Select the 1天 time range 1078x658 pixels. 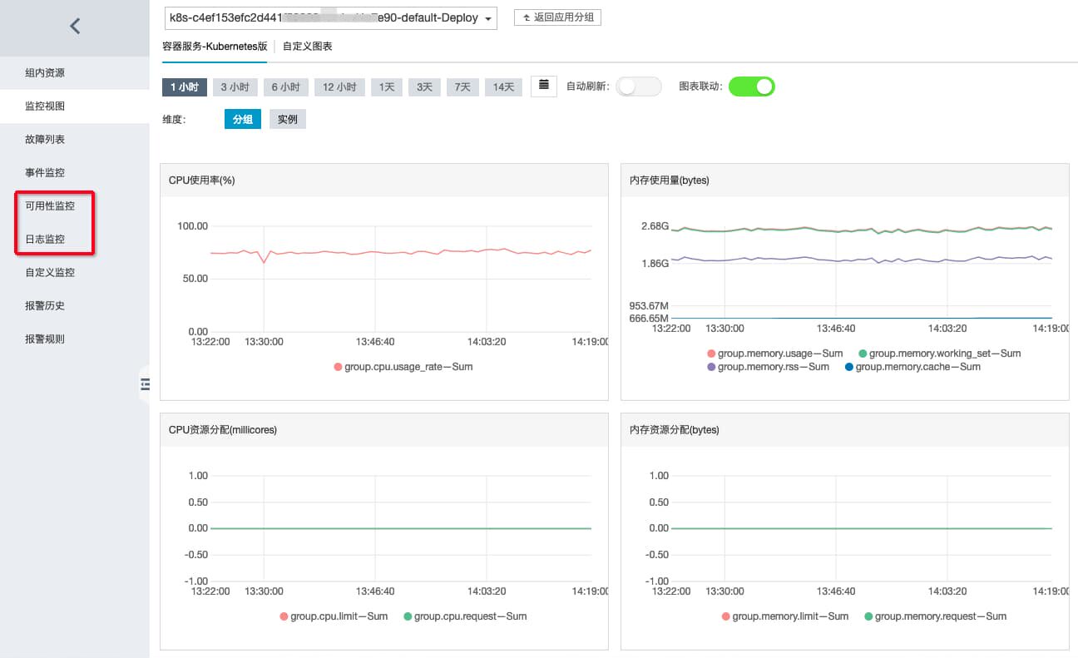point(387,87)
